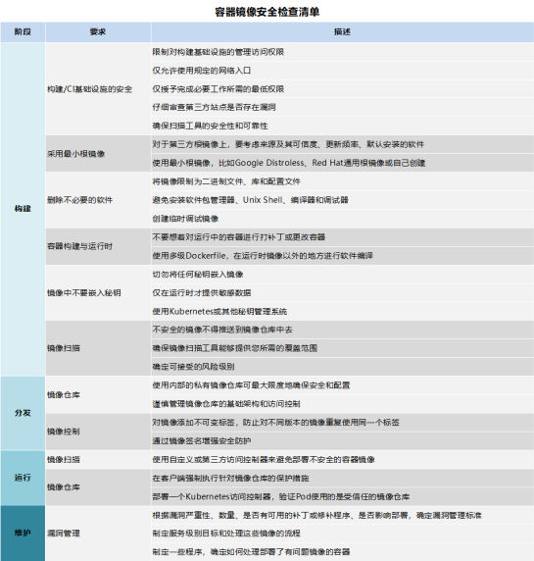The image size is (534, 561).
Task: Click the row 确定可接受的风险级别
Action: (342, 367)
